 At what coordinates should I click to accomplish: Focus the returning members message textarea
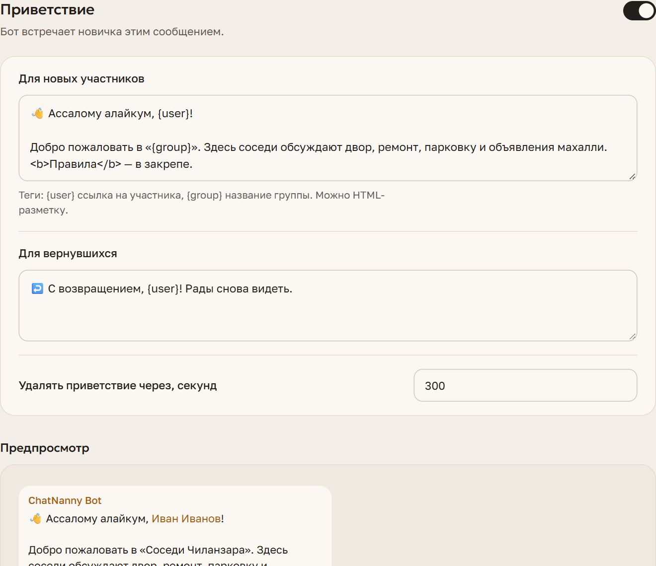[x=328, y=305]
